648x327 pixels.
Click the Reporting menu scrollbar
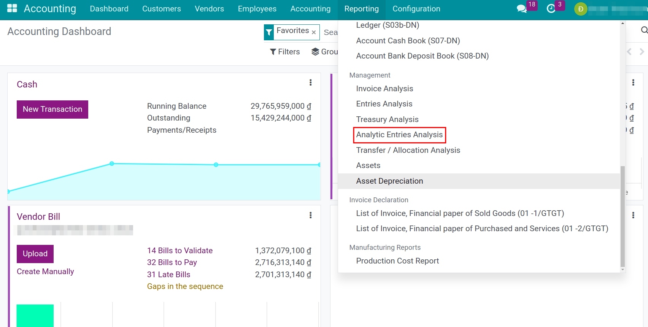tap(623, 216)
